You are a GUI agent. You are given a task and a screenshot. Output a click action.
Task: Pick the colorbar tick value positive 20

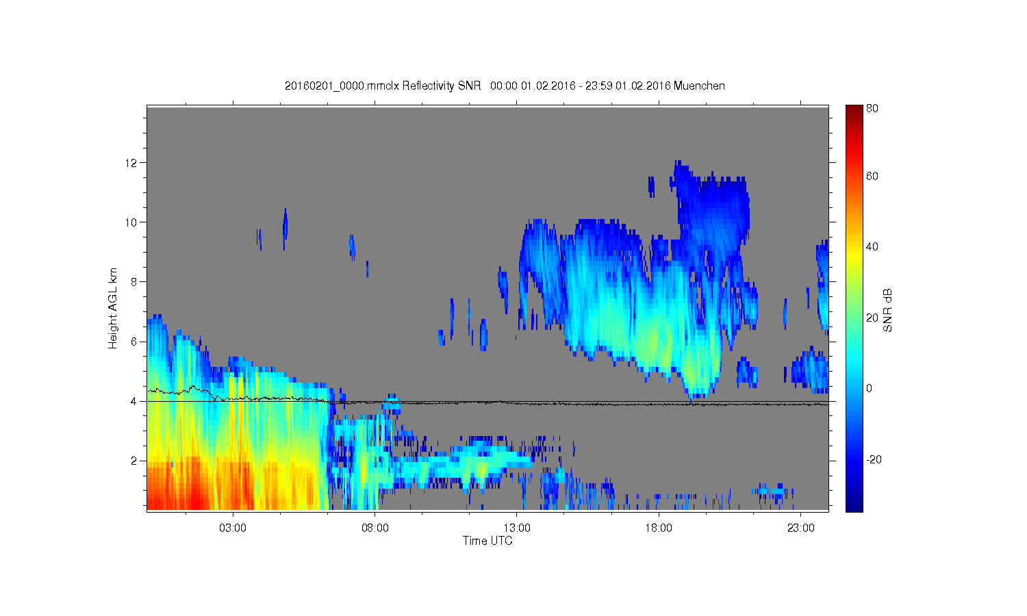click(x=872, y=318)
